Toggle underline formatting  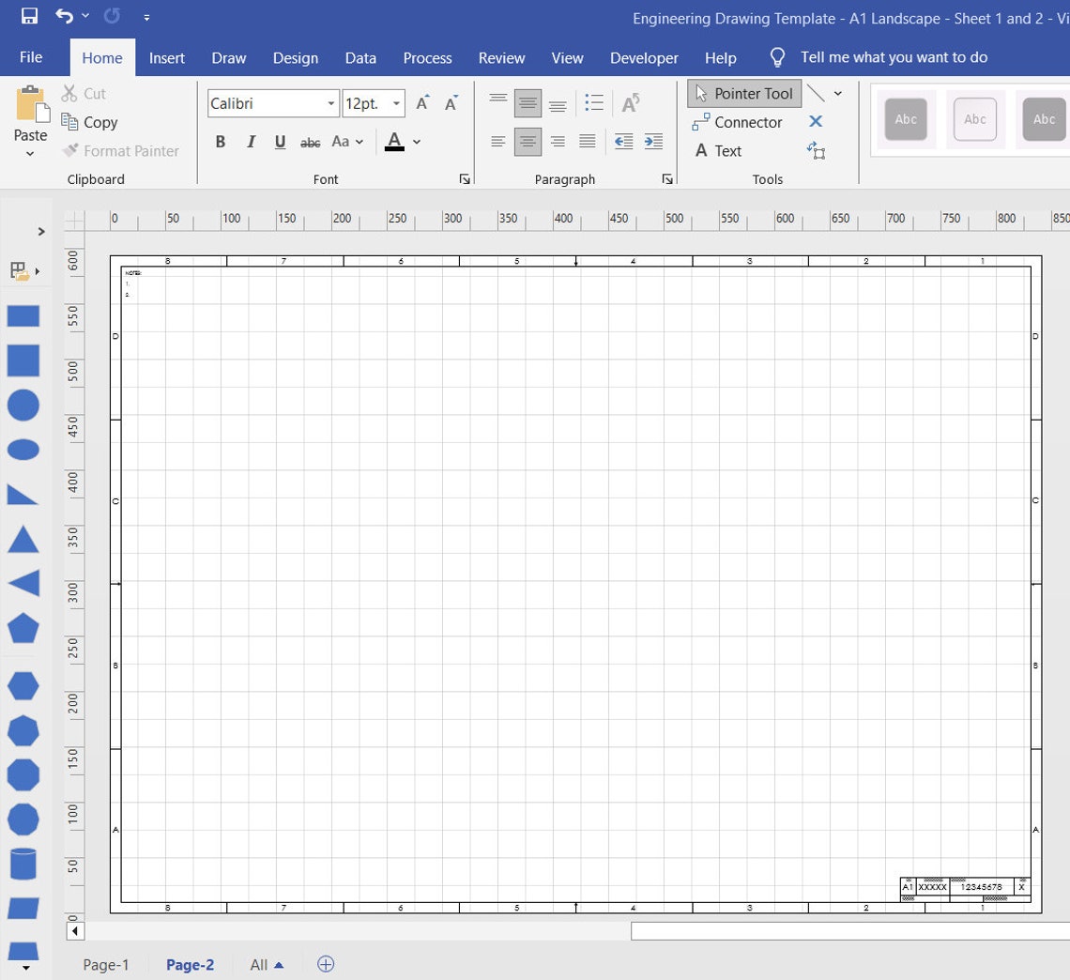point(280,141)
